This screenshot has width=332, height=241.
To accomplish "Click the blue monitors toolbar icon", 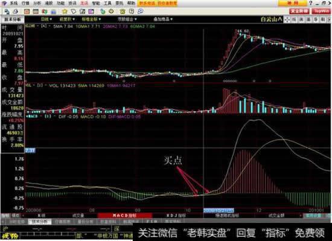I will click(x=7, y=11).
